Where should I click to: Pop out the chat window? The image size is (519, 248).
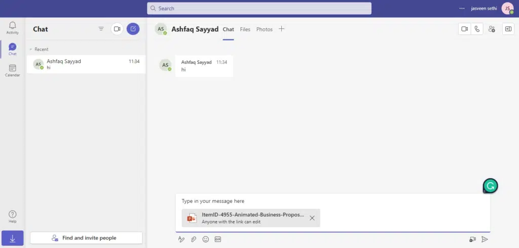[x=508, y=29]
